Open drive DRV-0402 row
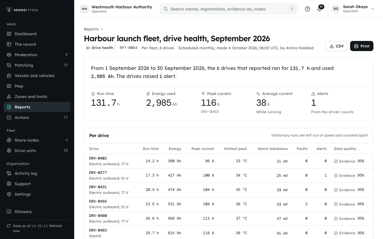This screenshot has width=383, height=239. click(229, 161)
